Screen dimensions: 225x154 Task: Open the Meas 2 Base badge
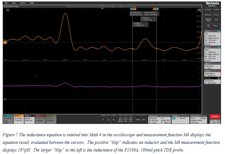(212, 54)
